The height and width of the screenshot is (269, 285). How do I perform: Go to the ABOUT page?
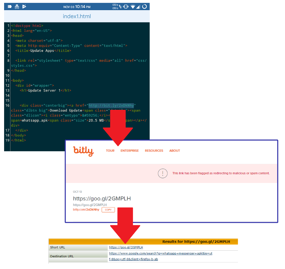[174, 151]
